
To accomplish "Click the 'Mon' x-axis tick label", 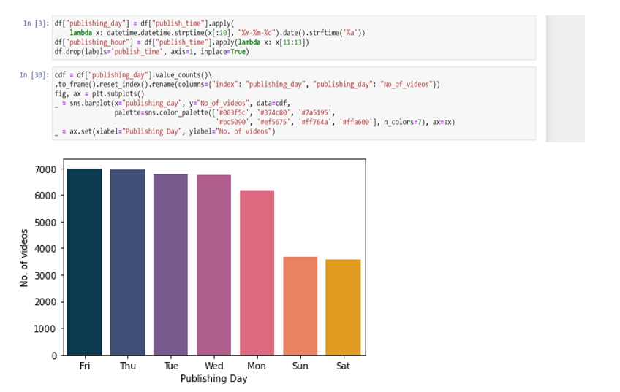I will coord(257,366).
